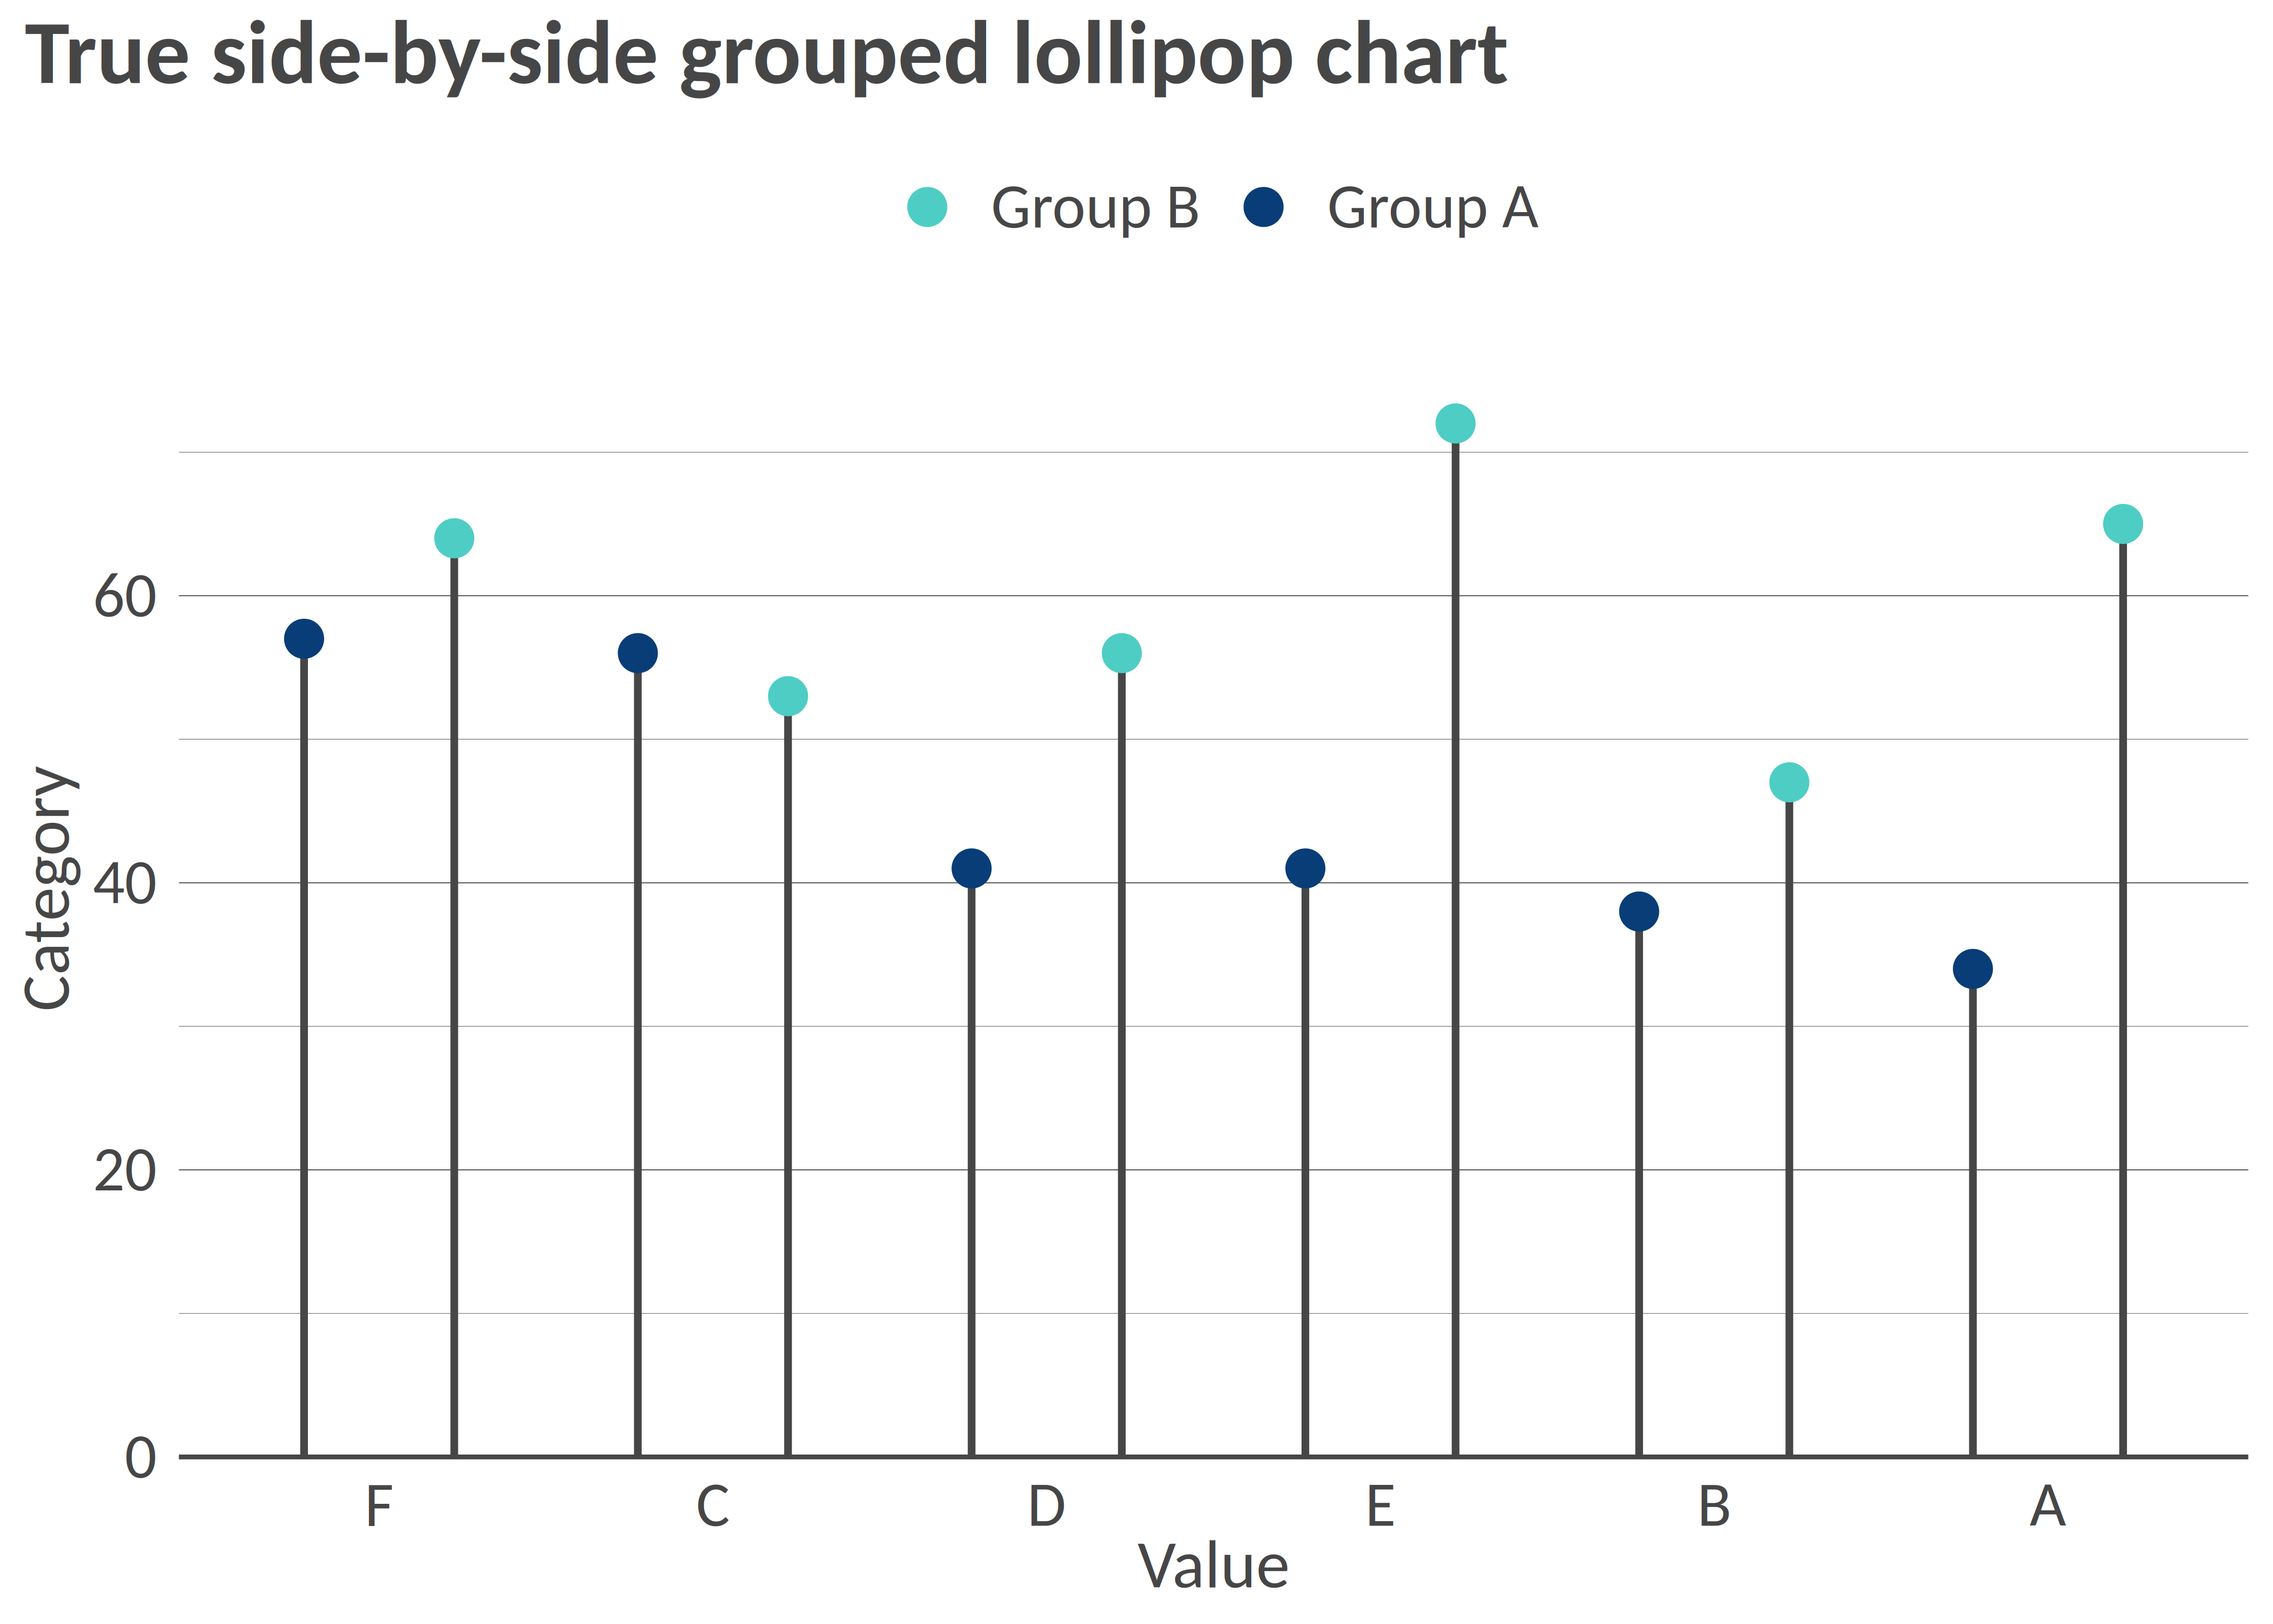Click the navy dot for category E
This screenshot has height=1624, width=2273.
(1305, 868)
